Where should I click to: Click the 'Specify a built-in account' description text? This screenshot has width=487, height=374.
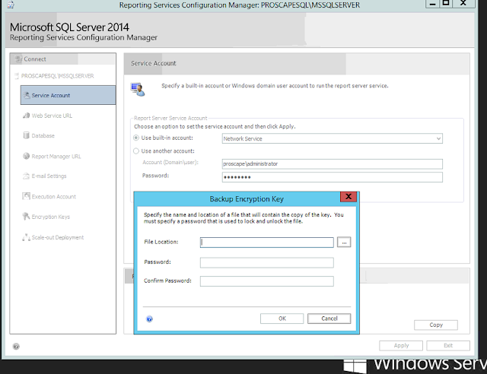coord(275,86)
